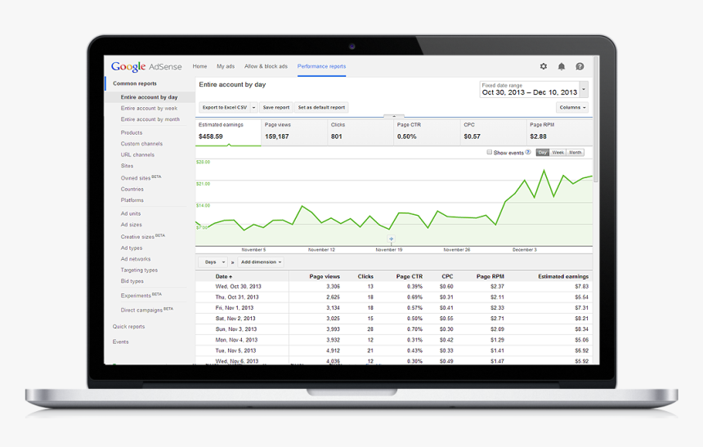Sort table by Page views column header
The image size is (703, 447).
[325, 277]
